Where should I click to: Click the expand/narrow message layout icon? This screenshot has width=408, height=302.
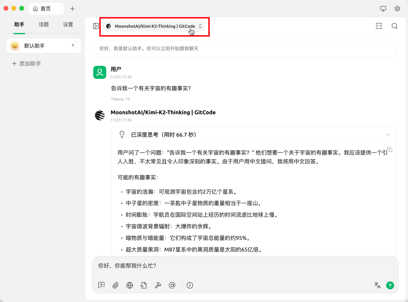379,26
